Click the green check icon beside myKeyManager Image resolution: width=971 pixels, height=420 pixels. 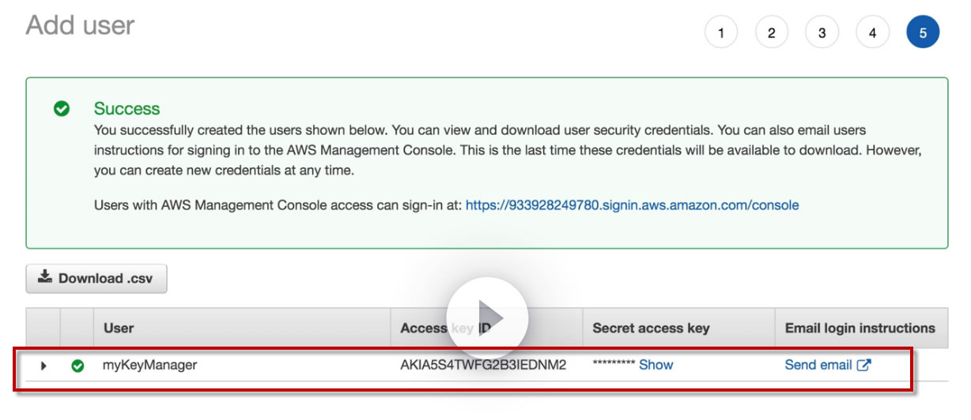(77, 366)
